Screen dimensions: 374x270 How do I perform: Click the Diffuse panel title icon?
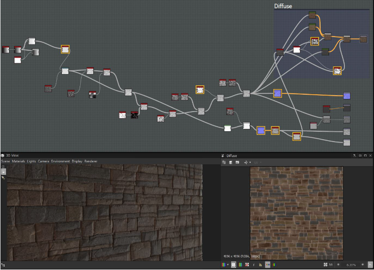point(223,156)
